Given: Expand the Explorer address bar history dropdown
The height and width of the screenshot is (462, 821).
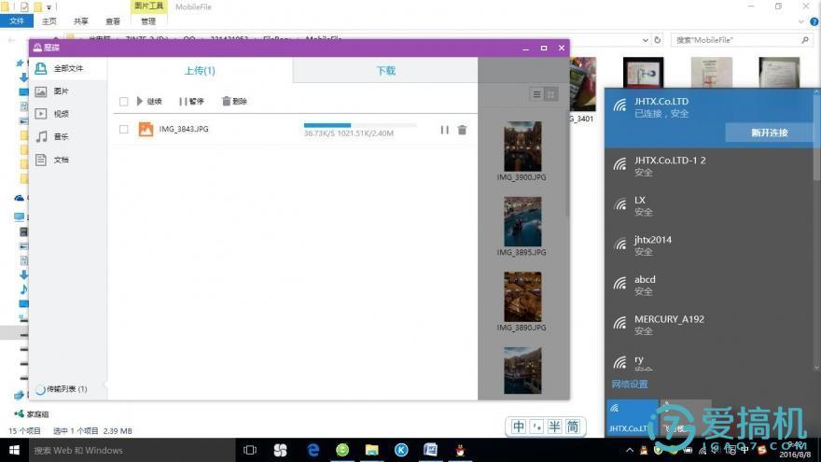Looking at the screenshot, I should coord(645,40).
